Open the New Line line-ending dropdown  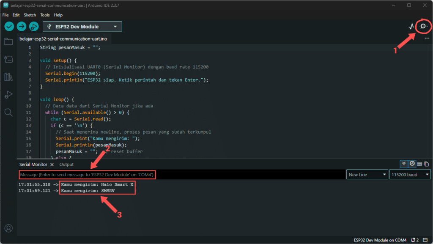click(x=367, y=175)
